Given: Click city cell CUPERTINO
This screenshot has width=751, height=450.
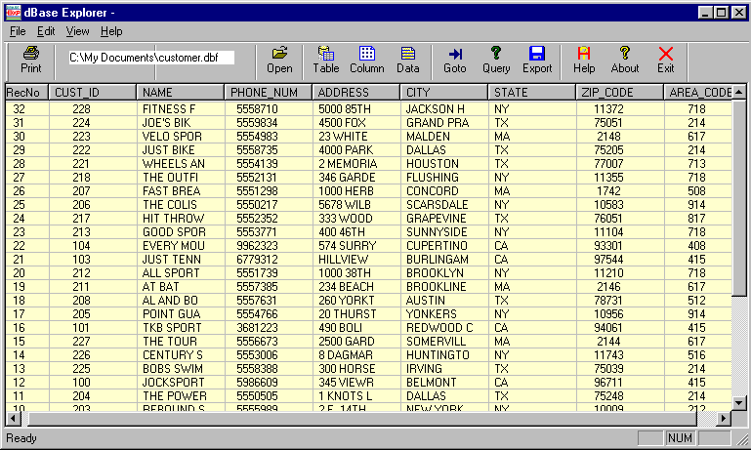Looking at the screenshot, I should pyautogui.click(x=444, y=246).
